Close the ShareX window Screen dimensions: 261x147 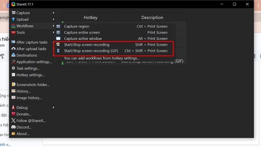coord(247,4)
